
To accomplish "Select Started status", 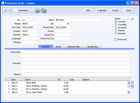I will 116,31.
